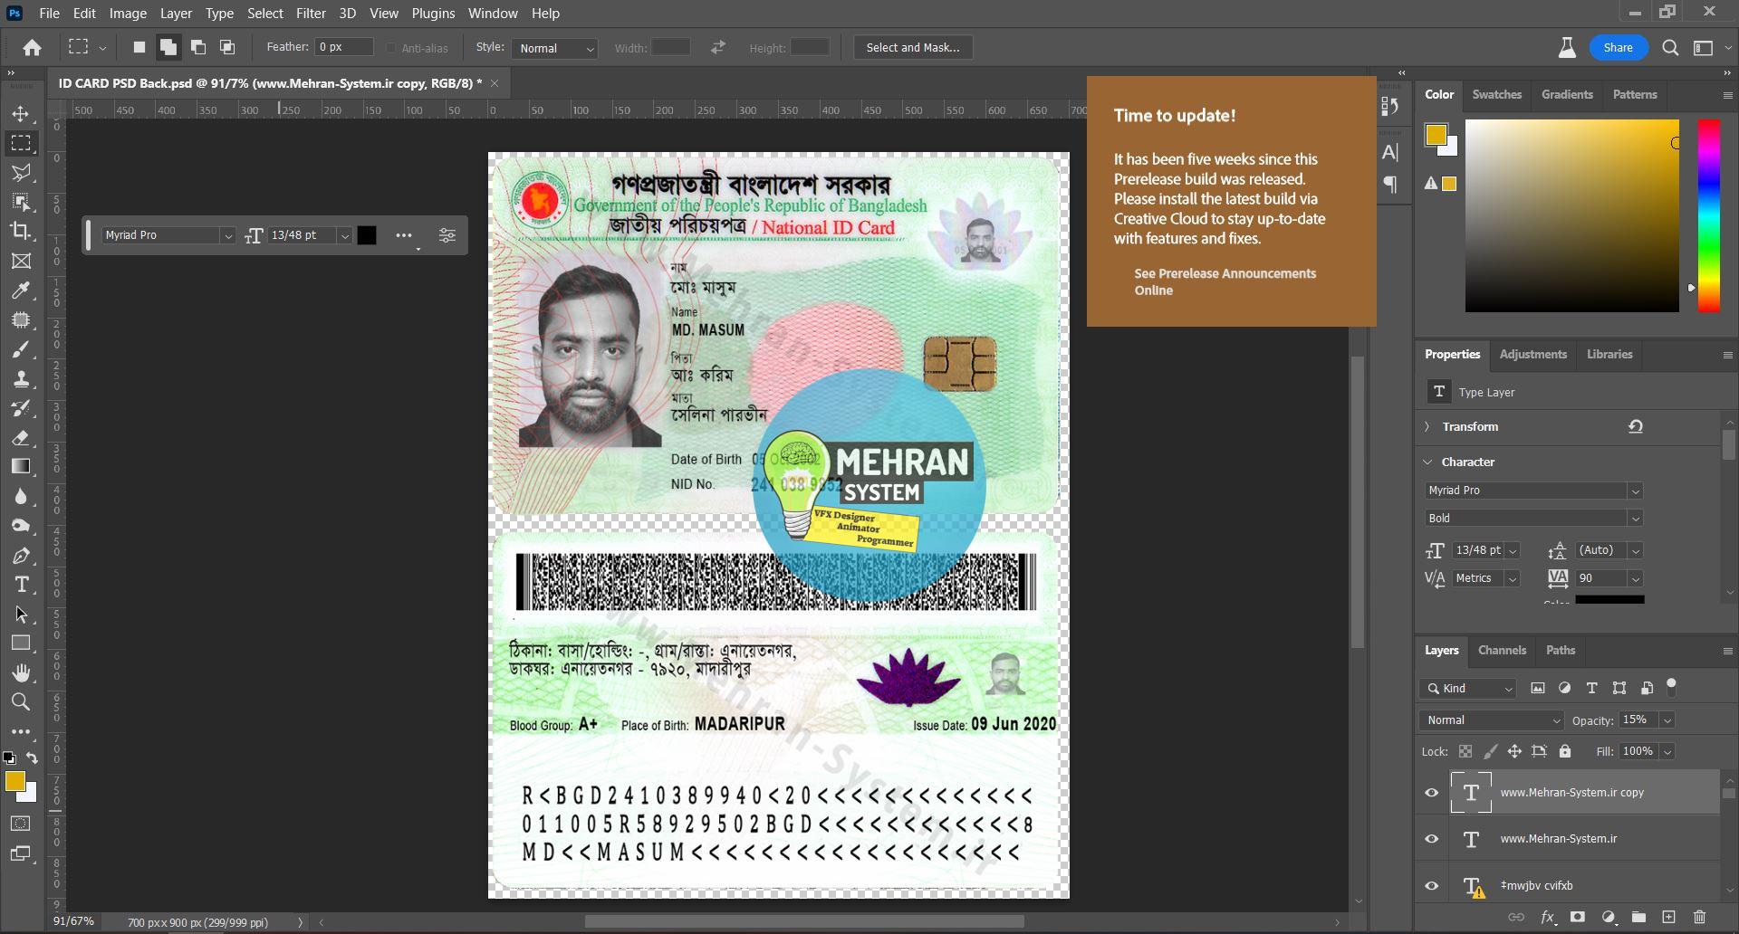The width and height of the screenshot is (1739, 934).
Task: Toggle the layer filter switch
Action: pos(1671,686)
